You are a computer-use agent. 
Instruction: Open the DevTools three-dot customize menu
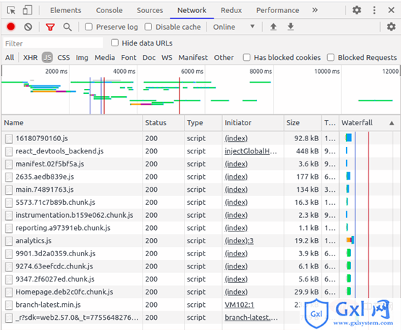click(x=374, y=10)
